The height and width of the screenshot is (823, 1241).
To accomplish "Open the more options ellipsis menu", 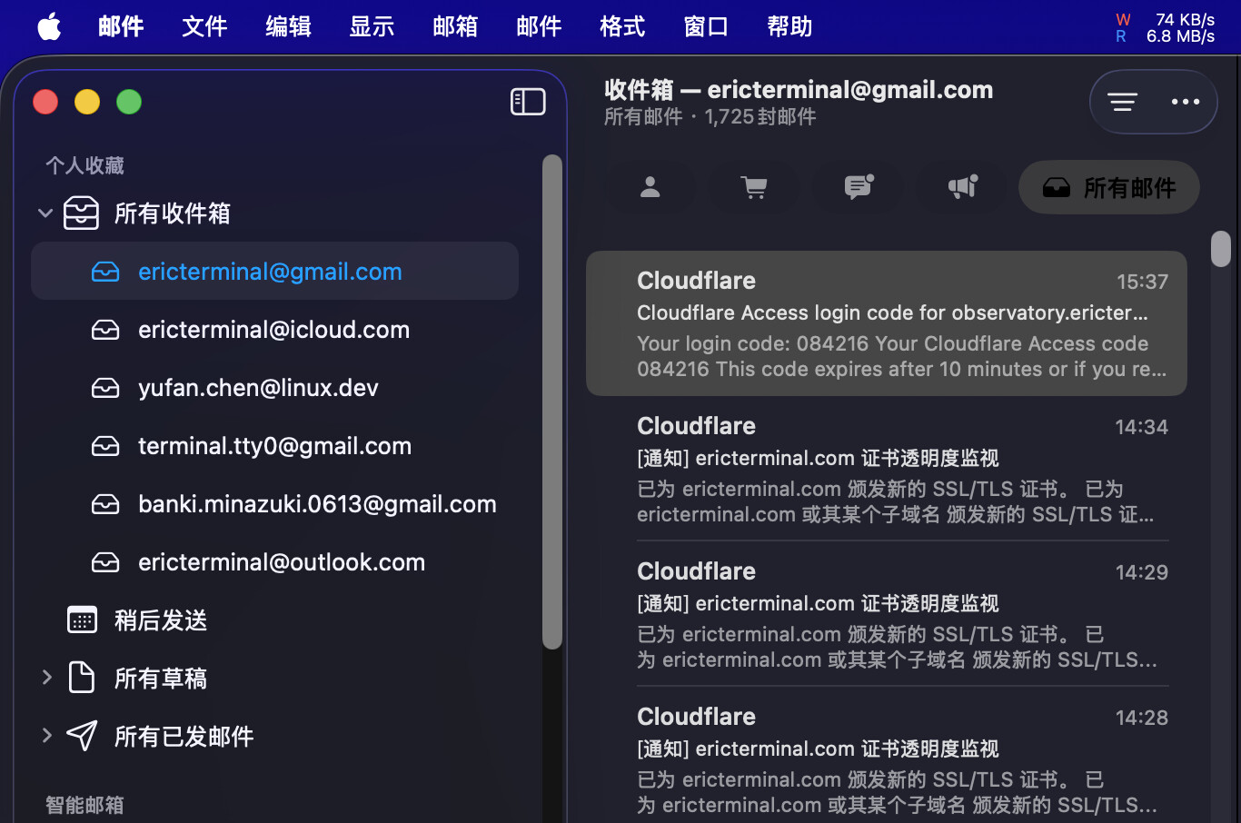I will coord(1186,102).
